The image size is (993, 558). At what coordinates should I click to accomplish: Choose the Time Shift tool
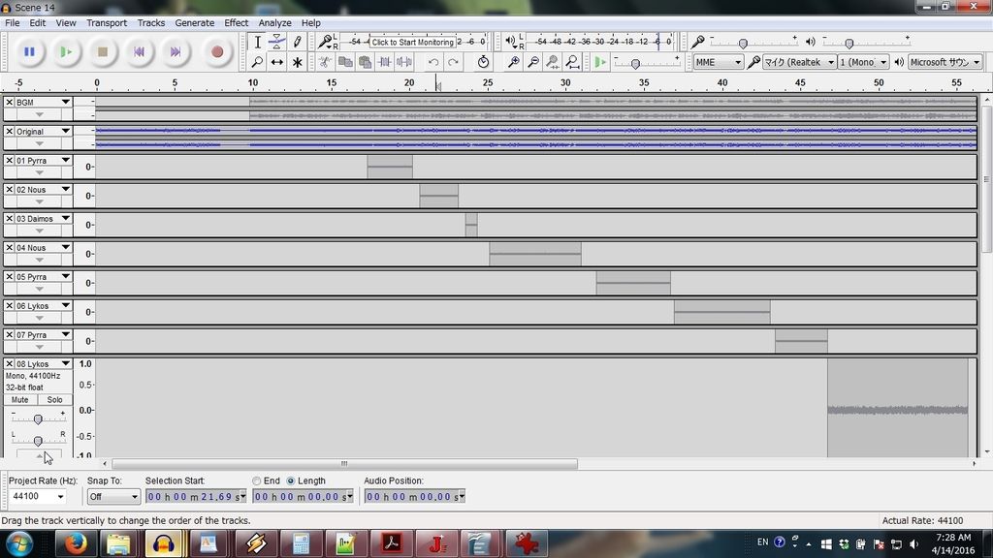(277, 62)
